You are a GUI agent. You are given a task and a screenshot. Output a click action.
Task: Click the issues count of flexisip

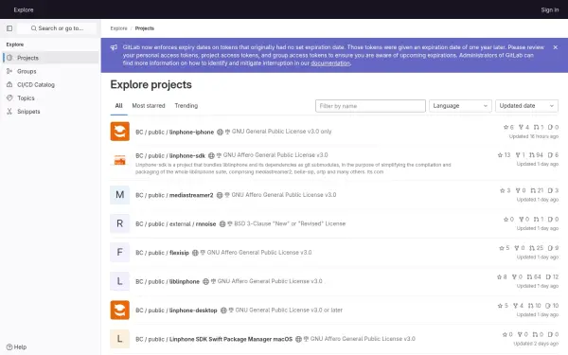553,248
